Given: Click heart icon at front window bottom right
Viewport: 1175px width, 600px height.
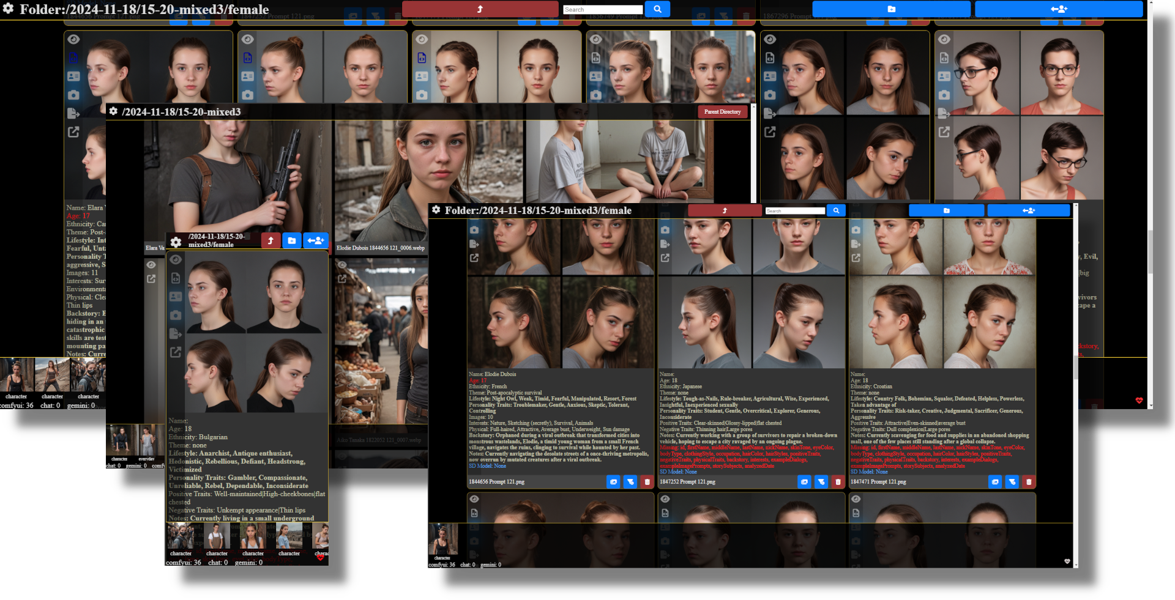Looking at the screenshot, I should [1067, 561].
